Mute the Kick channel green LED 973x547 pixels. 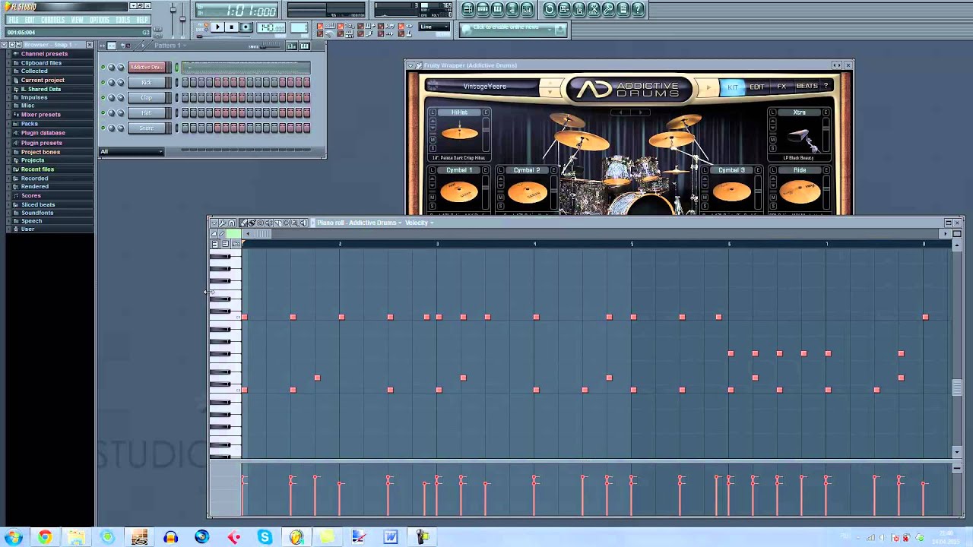click(x=103, y=82)
